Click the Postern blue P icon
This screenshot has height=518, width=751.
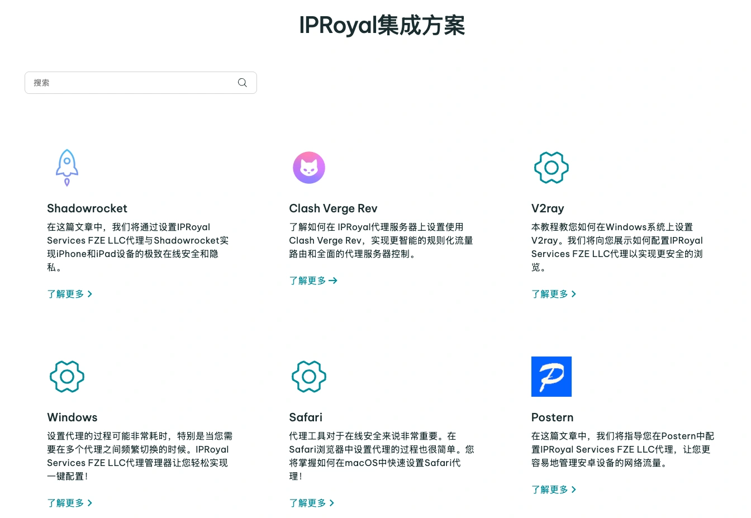pos(552,377)
